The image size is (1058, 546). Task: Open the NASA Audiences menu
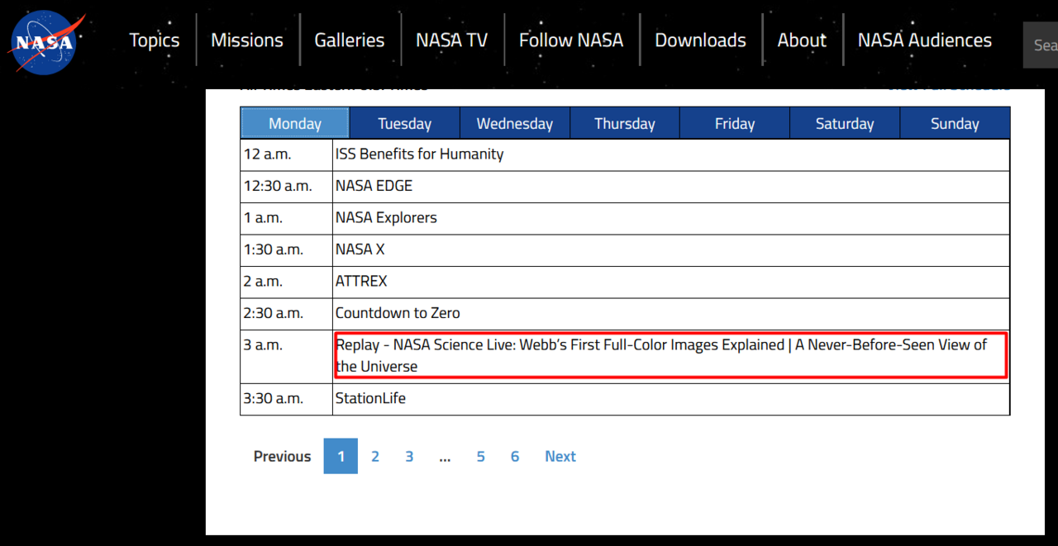[x=924, y=40]
